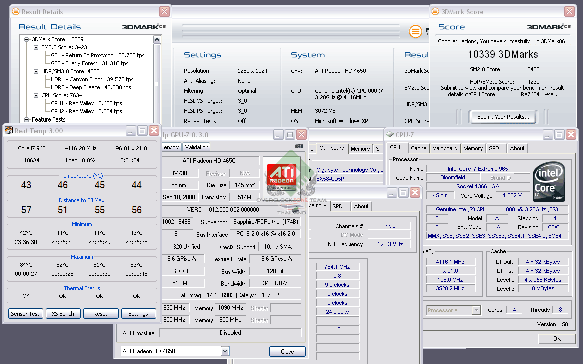Click the Real Temp title bar icon

click(9, 130)
